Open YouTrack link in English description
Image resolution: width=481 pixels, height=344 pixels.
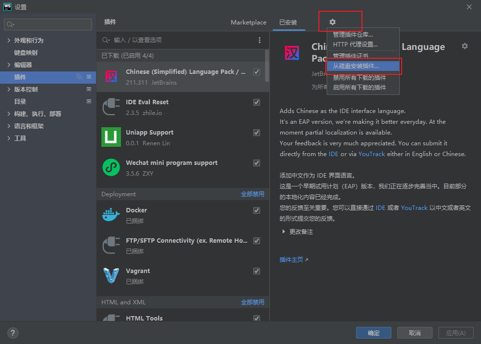pyautogui.click(x=371, y=154)
